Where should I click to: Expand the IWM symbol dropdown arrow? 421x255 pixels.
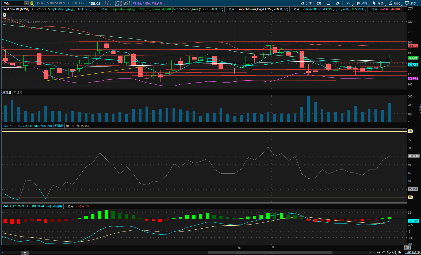click(26, 3)
